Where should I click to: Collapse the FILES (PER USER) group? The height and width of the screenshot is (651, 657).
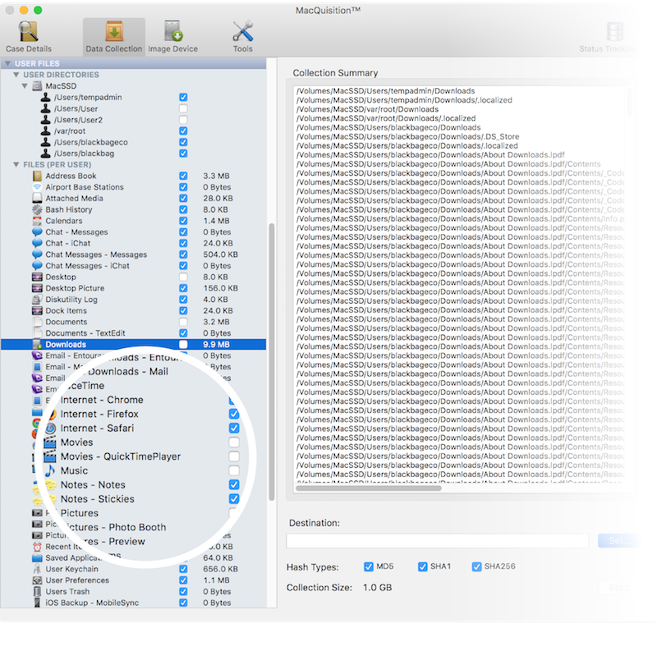click(x=16, y=165)
